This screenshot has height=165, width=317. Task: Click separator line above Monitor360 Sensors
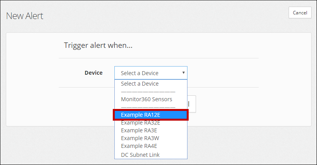148,92
